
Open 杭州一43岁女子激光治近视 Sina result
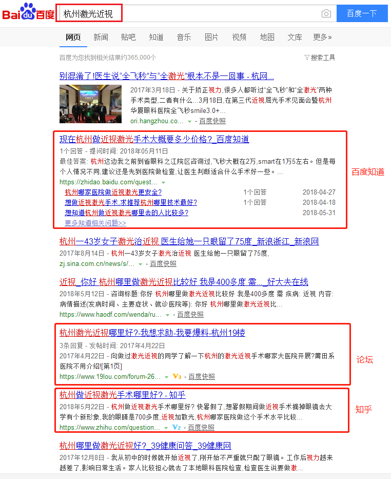(189, 241)
